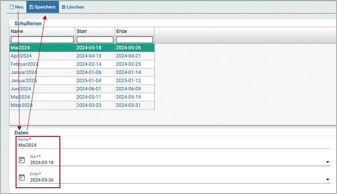Click start date 2025-01-04 cell

(95, 80)
